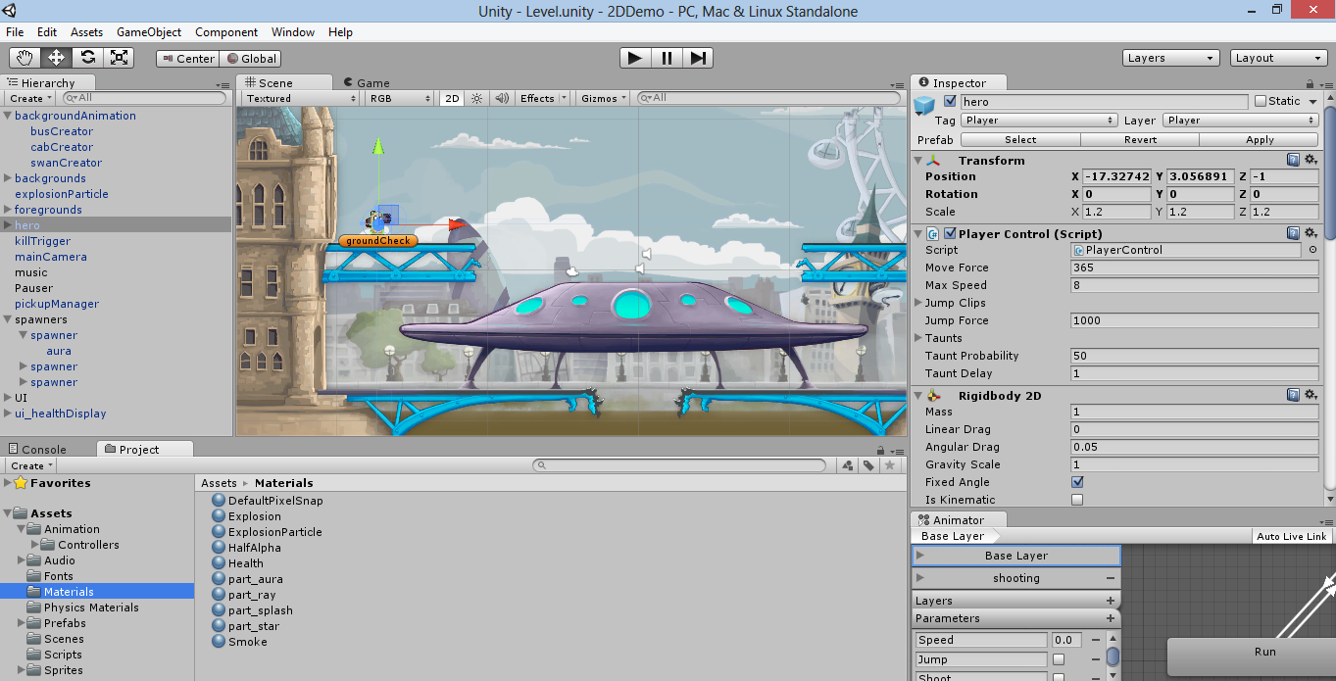Expand the backgrounds item in Hierarchy

click(8, 178)
